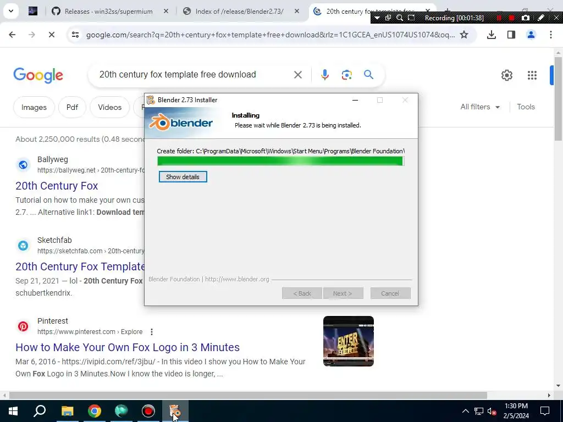Take a screenshot with the camera icon
The image size is (563, 422).
(x=525, y=18)
